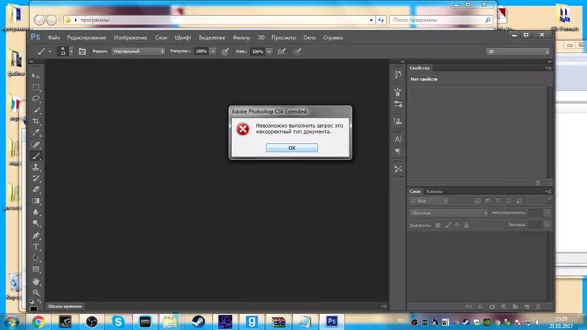Open Steam from taskbar
This screenshot has width=587, height=330.
point(198,322)
